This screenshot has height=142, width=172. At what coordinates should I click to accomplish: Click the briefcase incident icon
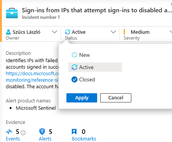pyautogui.click(x=12, y=13)
